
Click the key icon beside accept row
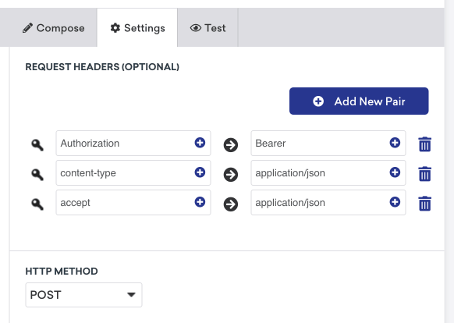37,204
